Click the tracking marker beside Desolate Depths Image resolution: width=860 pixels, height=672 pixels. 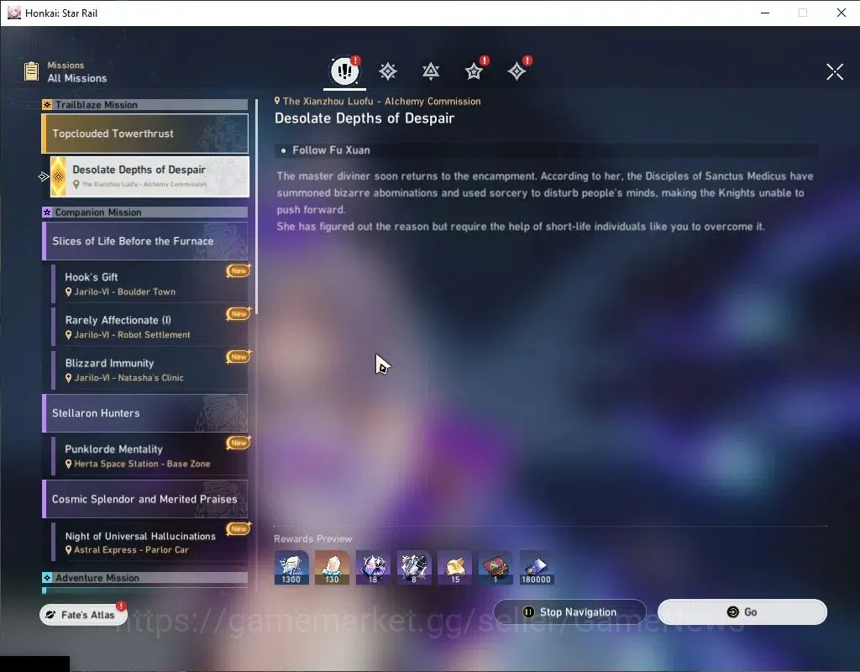tap(44, 176)
